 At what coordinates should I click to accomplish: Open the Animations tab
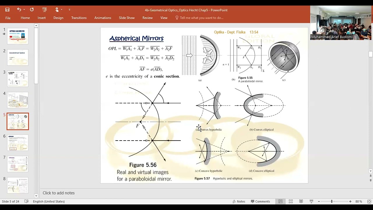point(103,18)
